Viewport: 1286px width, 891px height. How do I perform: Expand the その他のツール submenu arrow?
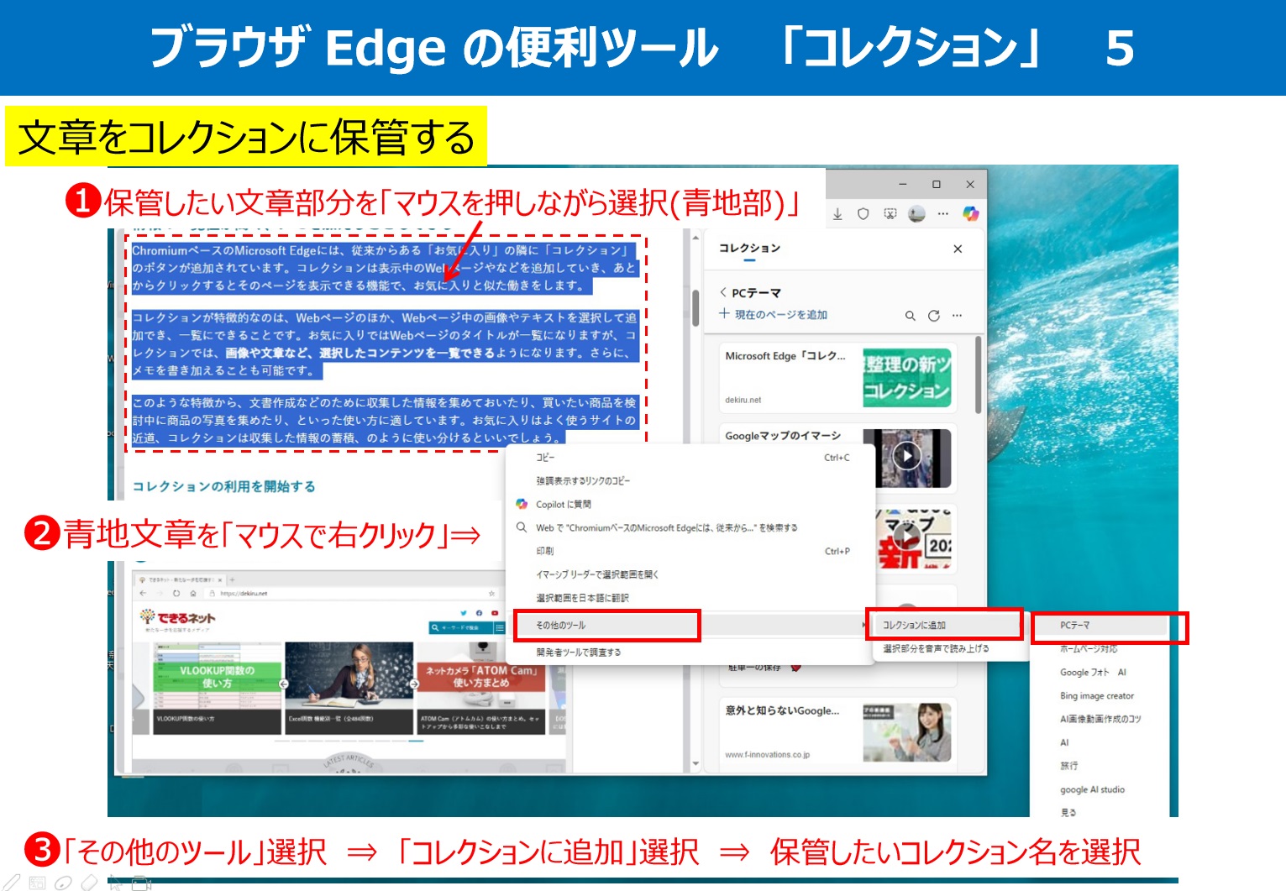(x=863, y=626)
